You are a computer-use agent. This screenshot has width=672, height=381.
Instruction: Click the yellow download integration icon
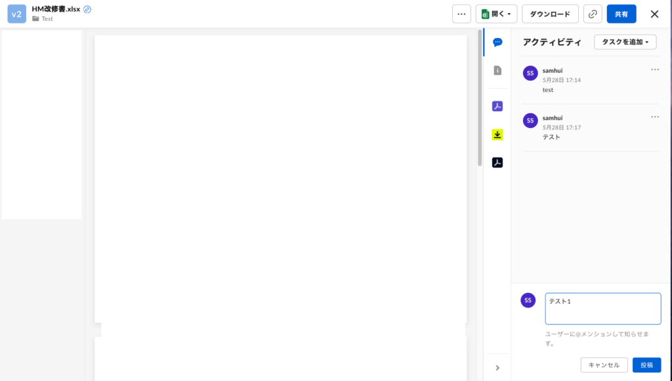[x=497, y=135]
